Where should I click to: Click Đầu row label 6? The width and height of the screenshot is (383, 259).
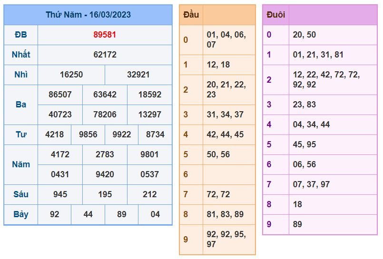[x=186, y=174]
